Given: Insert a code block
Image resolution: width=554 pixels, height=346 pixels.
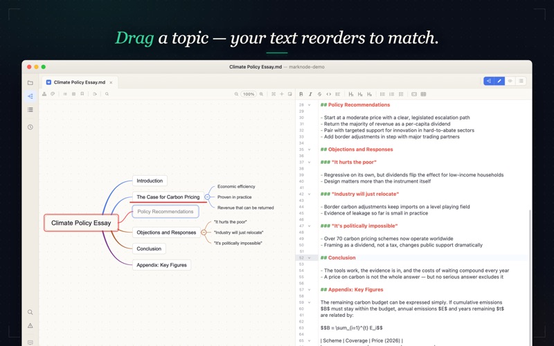Looking at the screenshot, I should [x=414, y=94].
